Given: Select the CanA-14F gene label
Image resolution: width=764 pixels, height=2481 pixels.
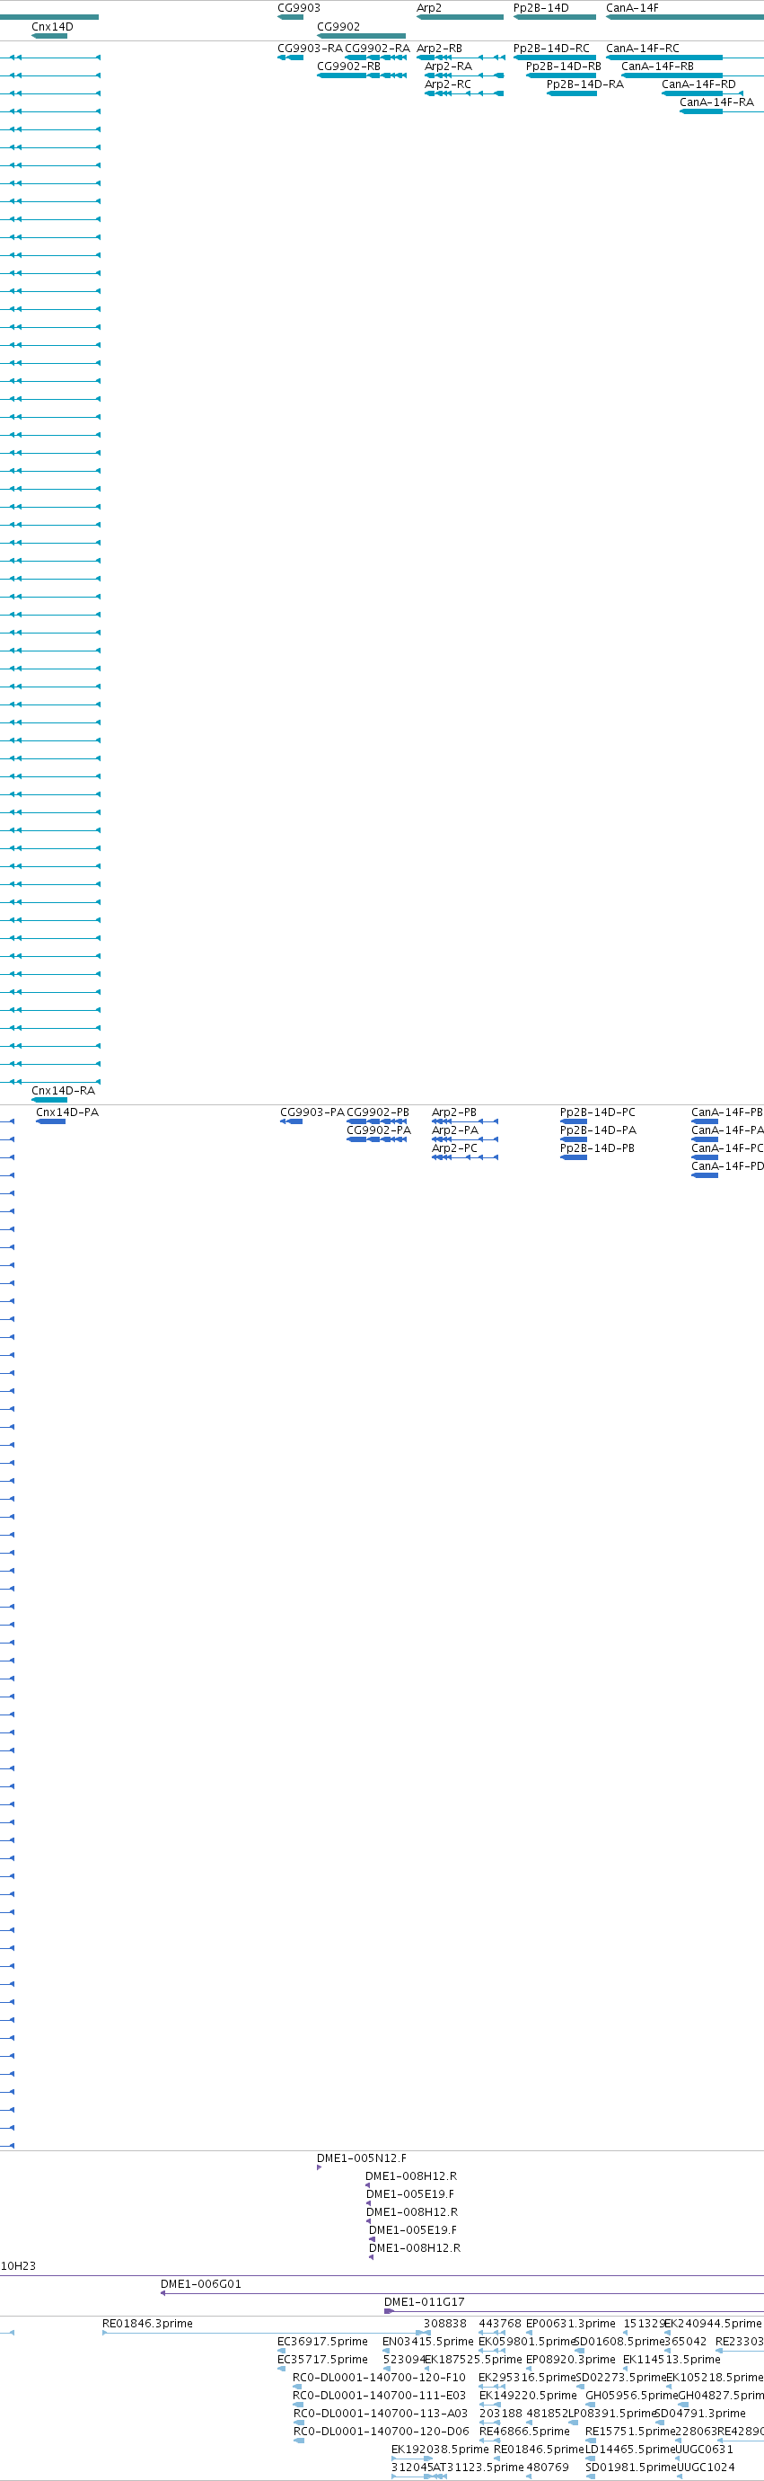Looking at the screenshot, I should 632,8.
